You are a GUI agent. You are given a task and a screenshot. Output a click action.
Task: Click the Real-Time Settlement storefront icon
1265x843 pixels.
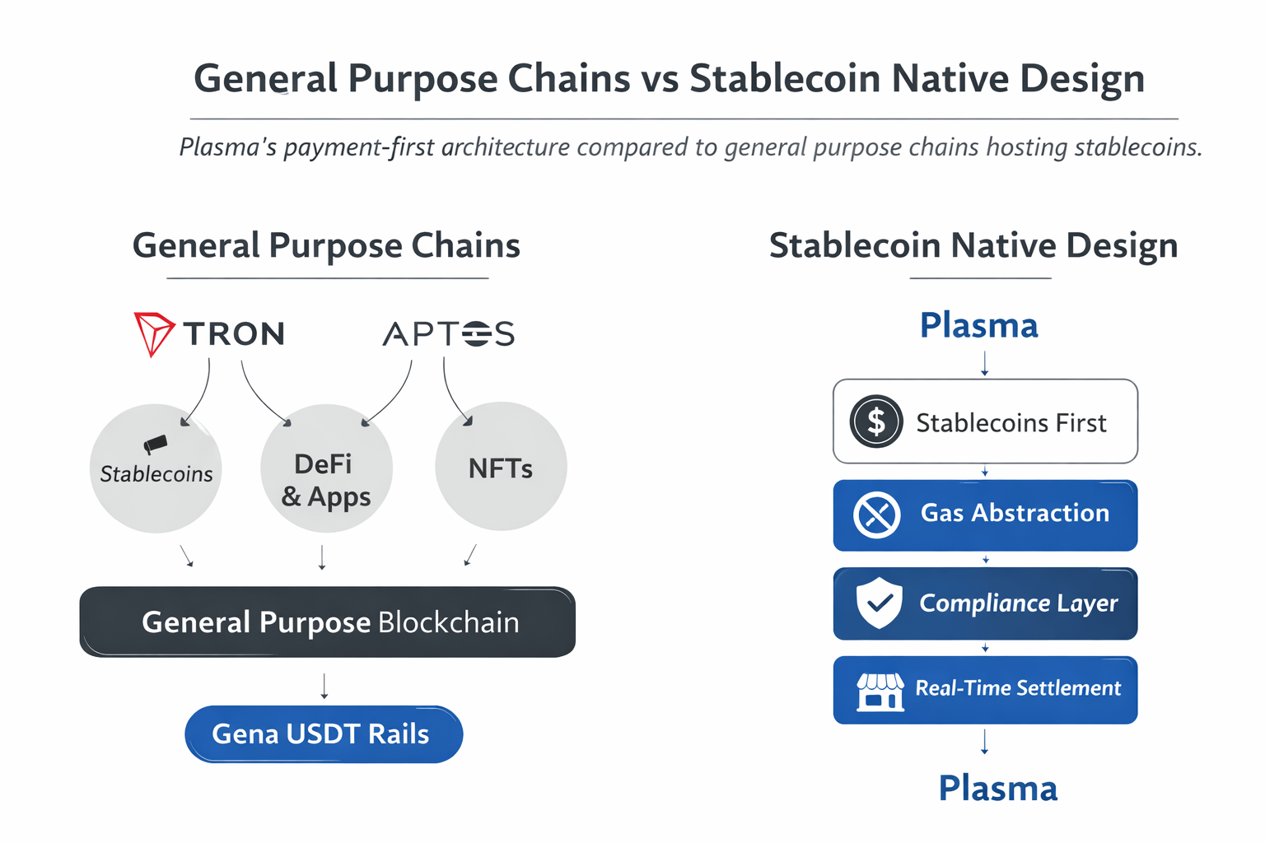coord(880,690)
